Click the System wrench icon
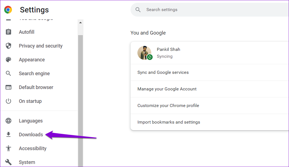The height and width of the screenshot is (167, 289). coord(8,162)
